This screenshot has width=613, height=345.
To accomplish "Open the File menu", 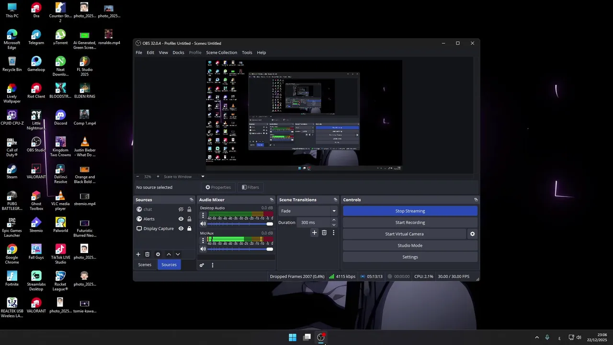I will 139,53.
